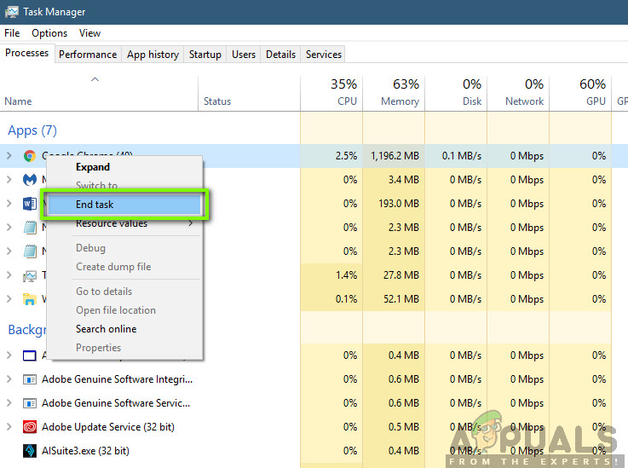Click the Adobe Update Service icon
628x468 pixels.
(x=30, y=426)
